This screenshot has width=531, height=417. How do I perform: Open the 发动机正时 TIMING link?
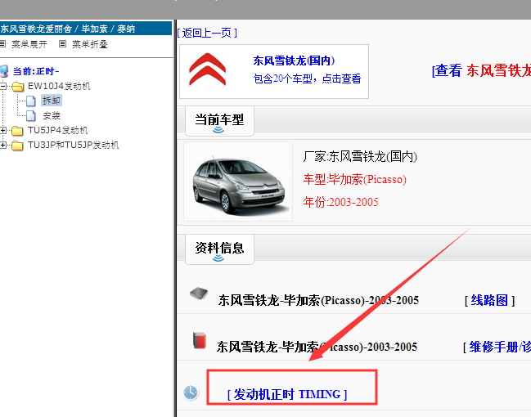(287, 394)
